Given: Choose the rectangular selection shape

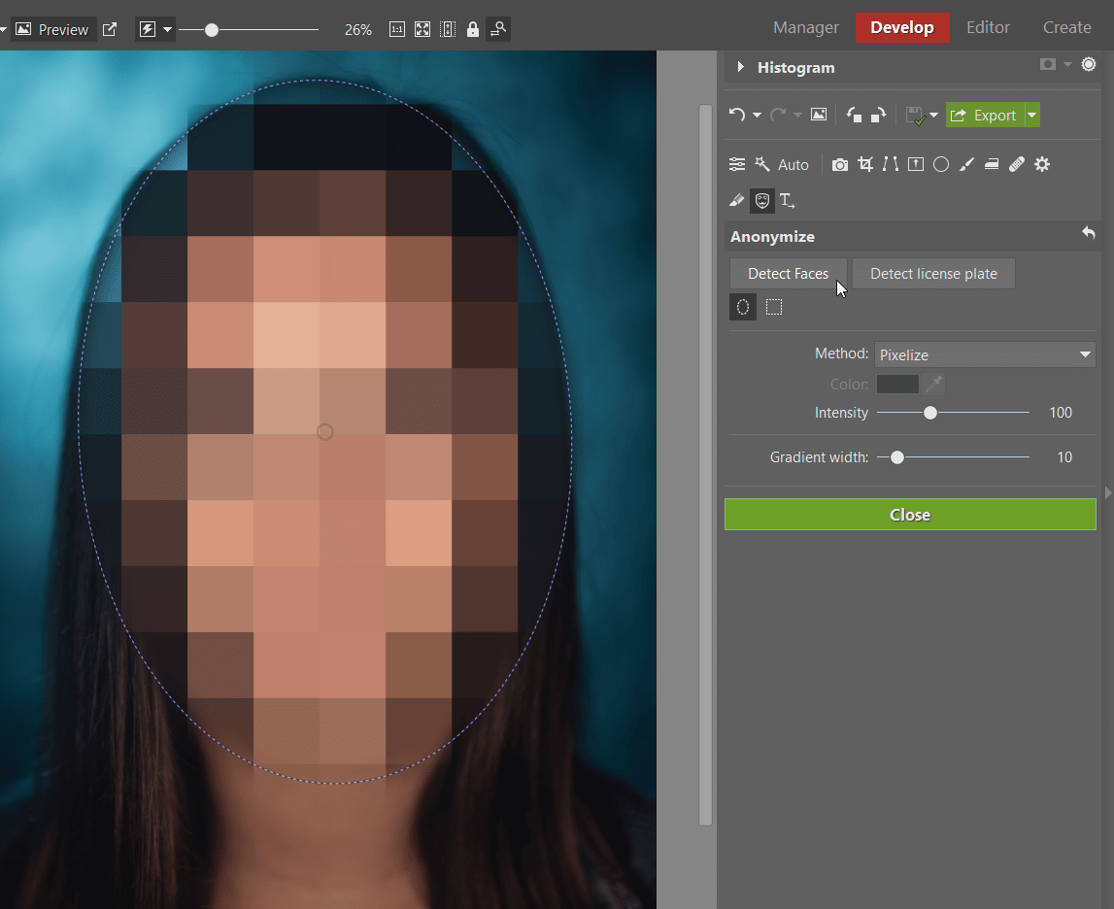Looking at the screenshot, I should 774,307.
